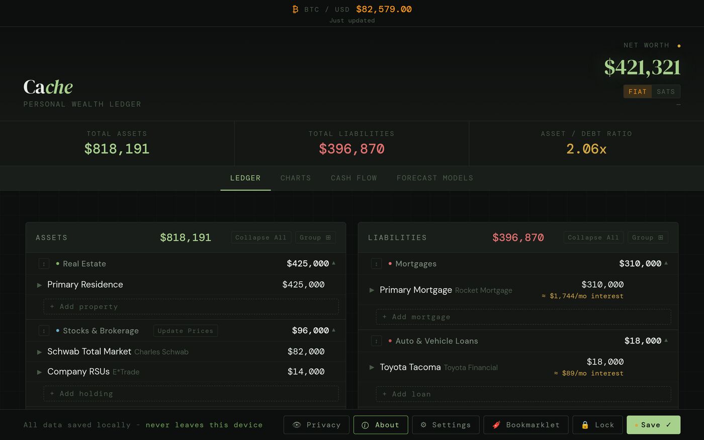This screenshot has width=704, height=440.
Task: Save the ledger data
Action: [x=653, y=425]
